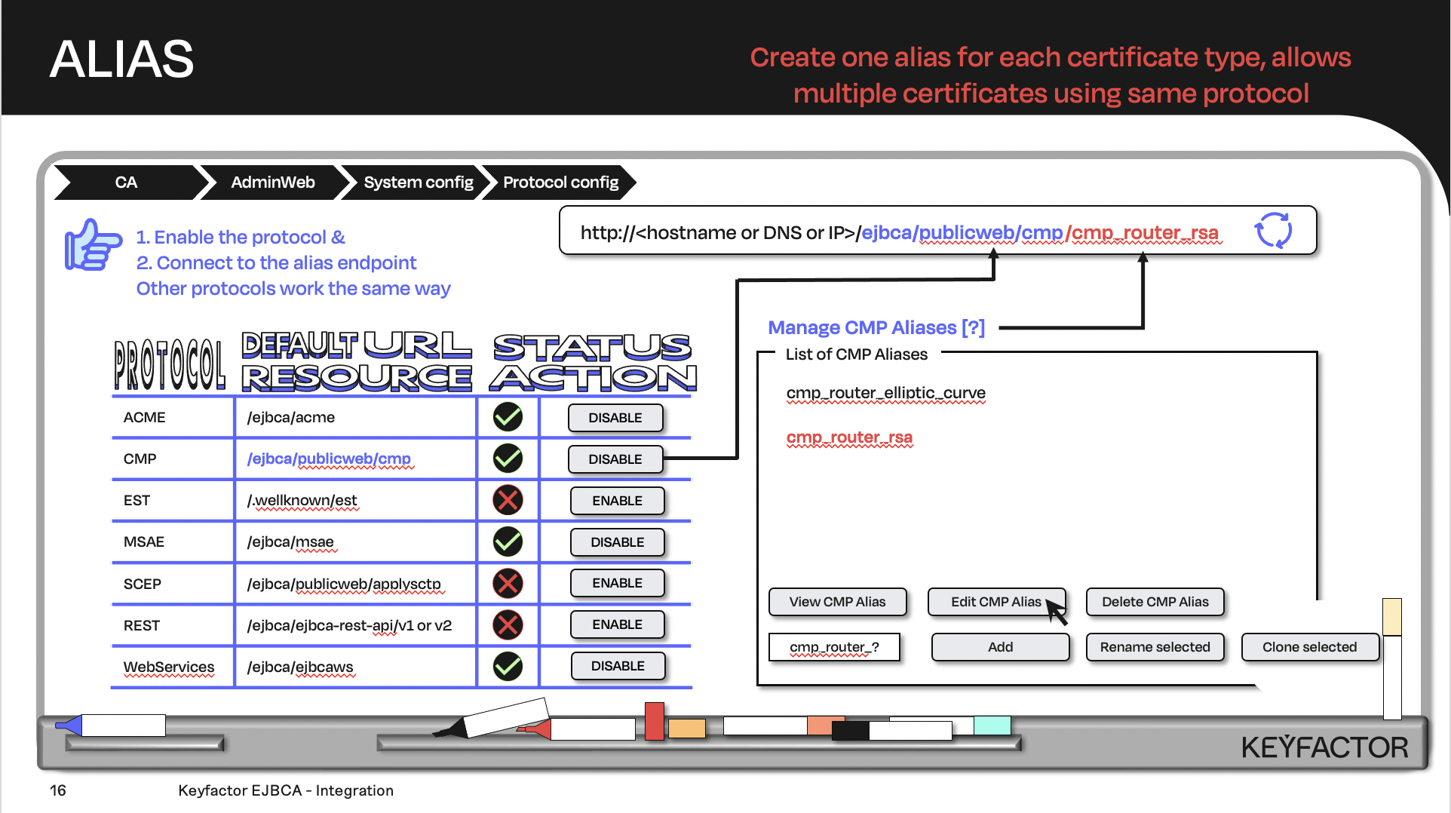Click the pointing hand icon
Image resolution: width=1451 pixels, height=813 pixels.
click(x=92, y=245)
